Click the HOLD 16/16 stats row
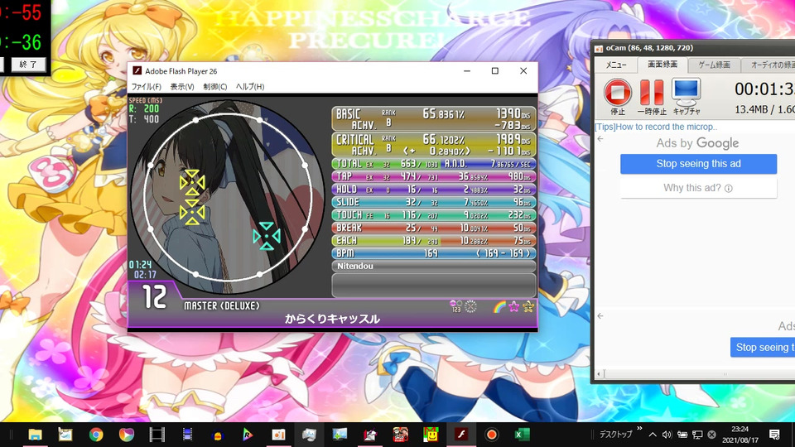Image resolution: width=795 pixels, height=447 pixels. tap(434, 189)
